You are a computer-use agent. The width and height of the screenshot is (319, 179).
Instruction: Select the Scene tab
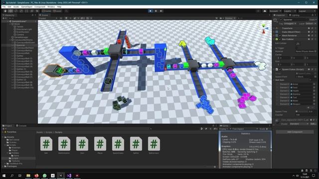(44, 15)
